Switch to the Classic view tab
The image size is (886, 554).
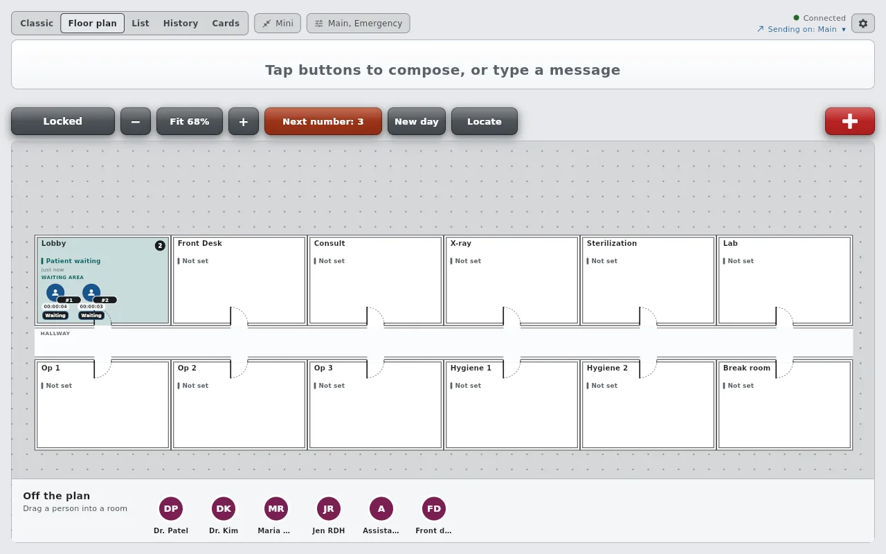click(x=37, y=24)
